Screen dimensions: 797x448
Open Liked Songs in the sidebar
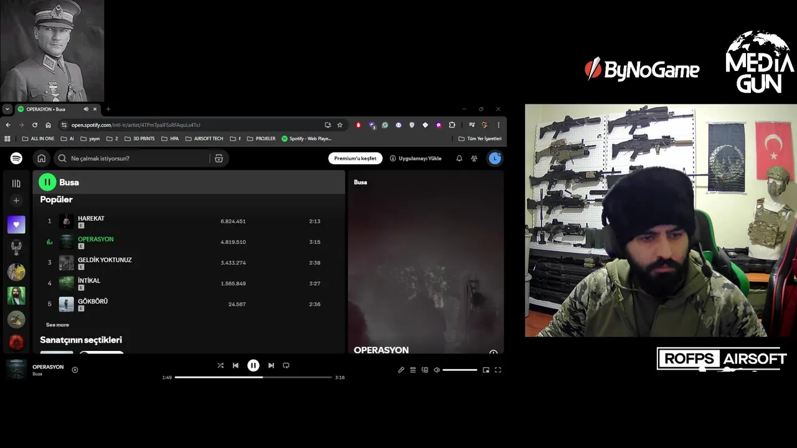pos(16,225)
